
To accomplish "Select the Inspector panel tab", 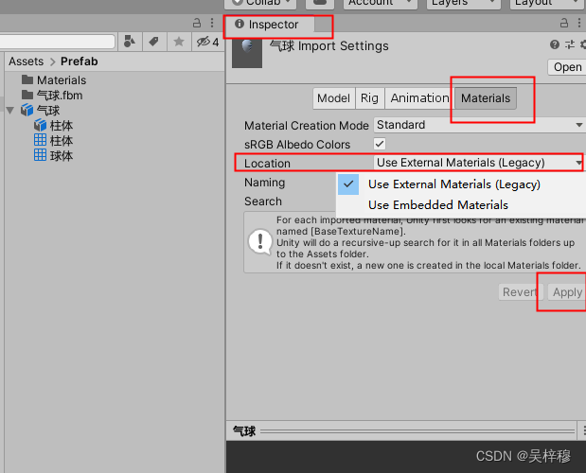I will (269, 25).
